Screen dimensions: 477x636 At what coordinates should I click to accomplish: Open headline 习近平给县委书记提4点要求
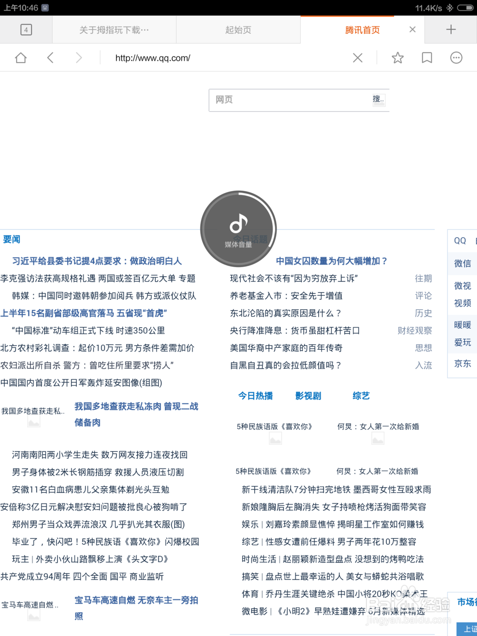point(97,261)
